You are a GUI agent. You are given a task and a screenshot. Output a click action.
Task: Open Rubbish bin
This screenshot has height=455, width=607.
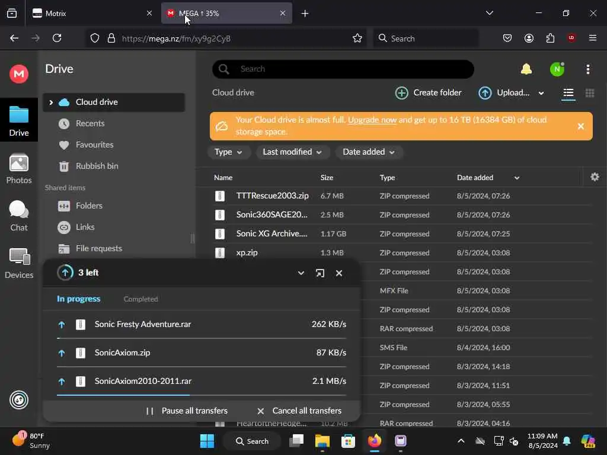pos(97,166)
